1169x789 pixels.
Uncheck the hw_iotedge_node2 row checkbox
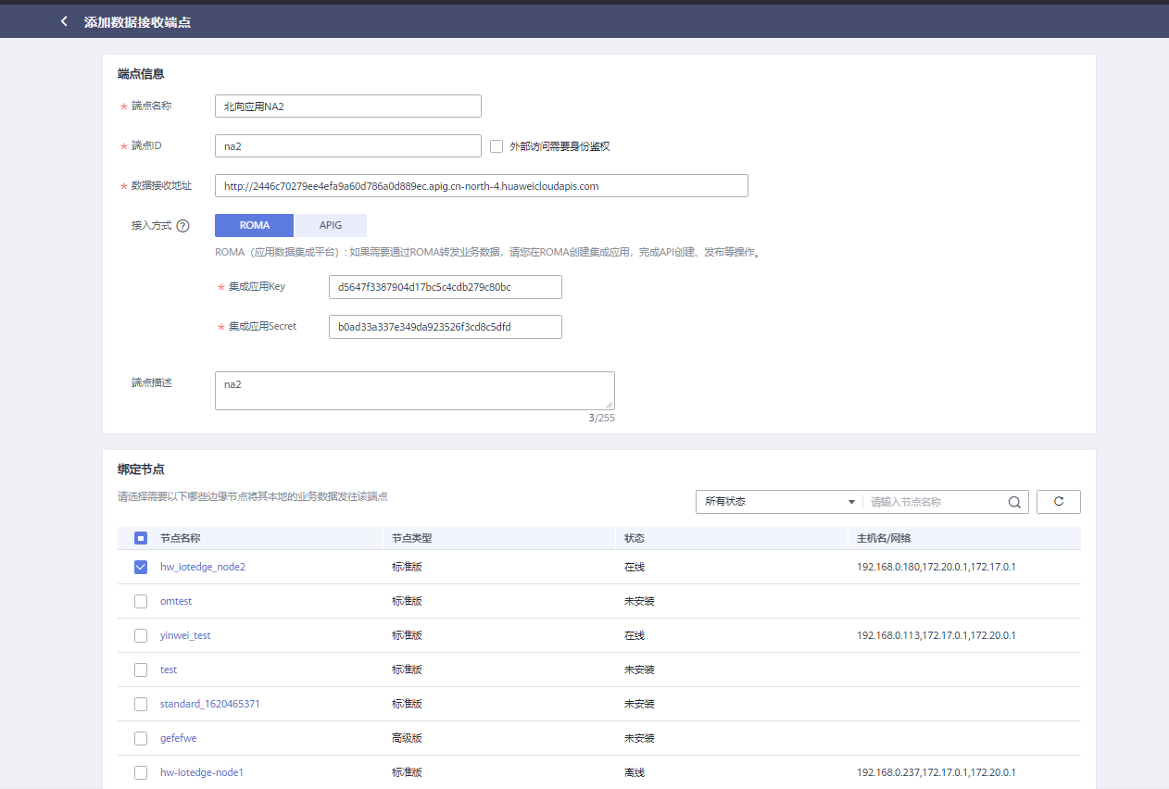tap(141, 567)
